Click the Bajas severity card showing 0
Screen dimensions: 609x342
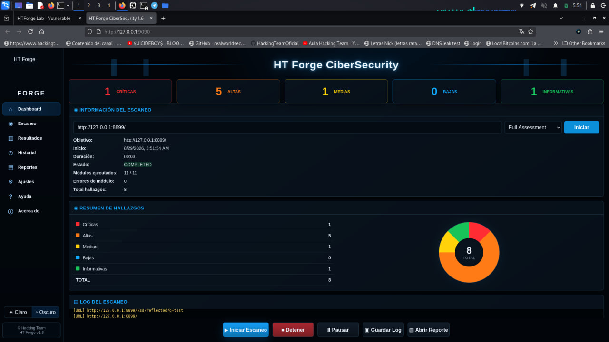coord(444,91)
